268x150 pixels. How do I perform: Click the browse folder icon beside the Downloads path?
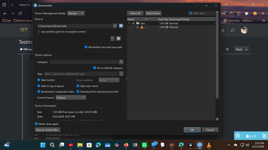click(x=121, y=26)
